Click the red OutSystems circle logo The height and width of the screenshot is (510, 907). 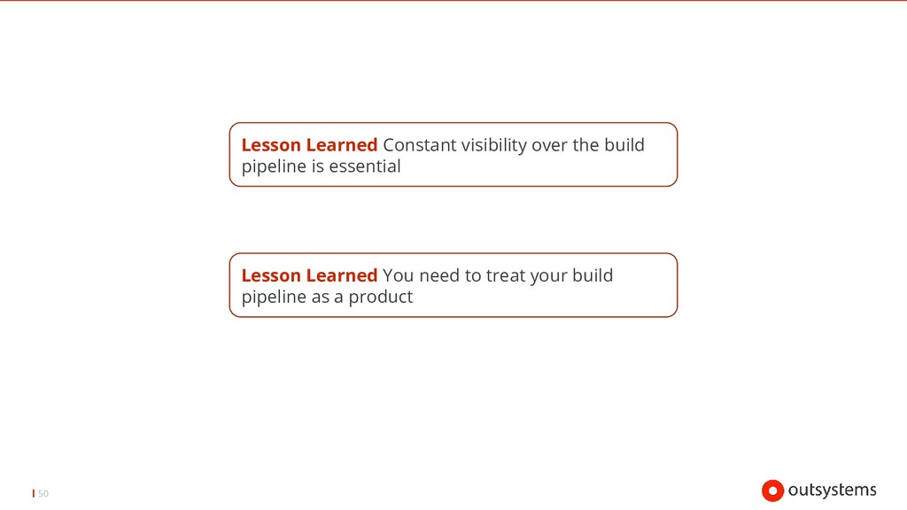772,491
